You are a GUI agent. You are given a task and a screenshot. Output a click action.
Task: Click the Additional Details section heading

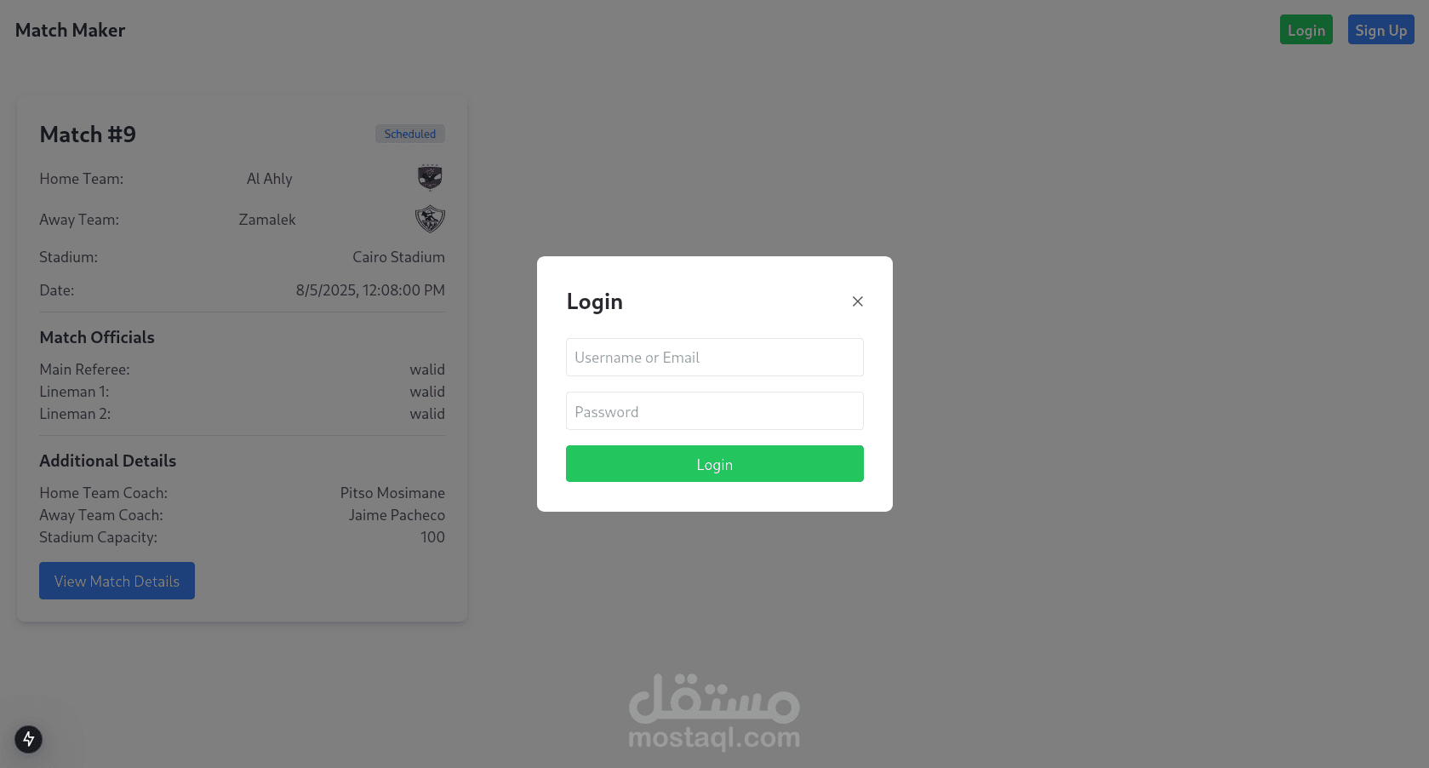(108, 461)
